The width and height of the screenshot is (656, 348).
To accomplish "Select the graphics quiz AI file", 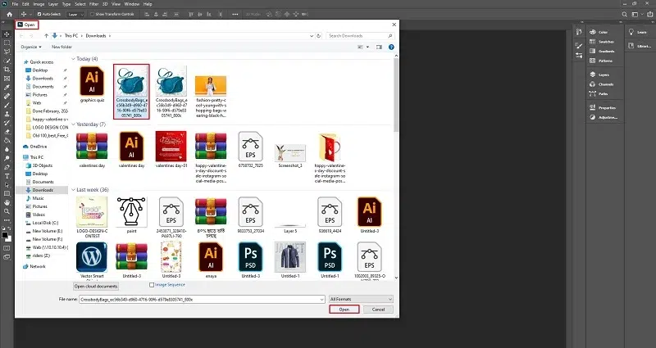I will click(92, 84).
